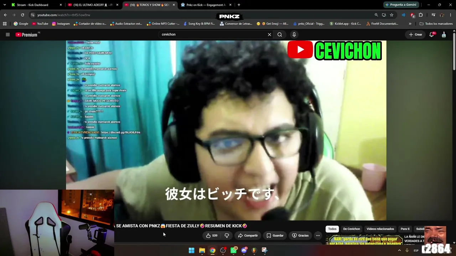Viewport: 456px width, 256px height.
Task: Click 'Pregunta a Gemini' button
Action: coord(400,5)
